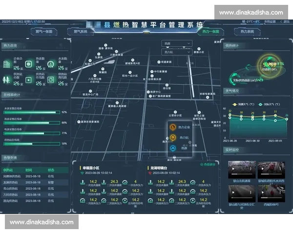Click 系统设置 in the top bar
The height and width of the screenshot is (234, 293).
(x=270, y=22)
